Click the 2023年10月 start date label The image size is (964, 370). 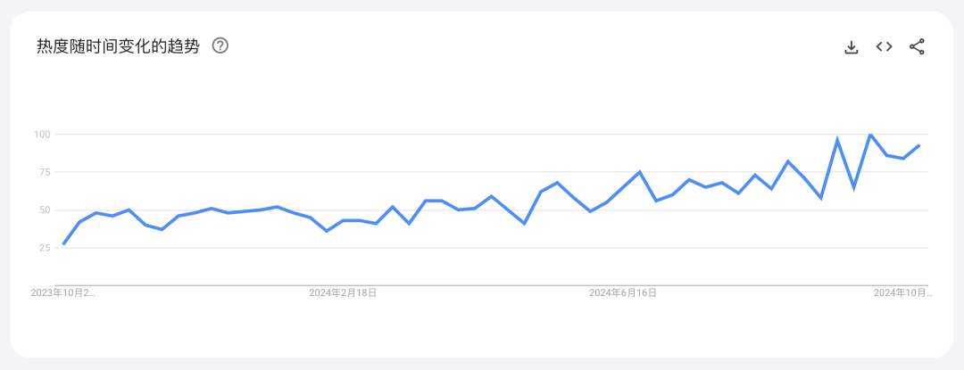[63, 293]
